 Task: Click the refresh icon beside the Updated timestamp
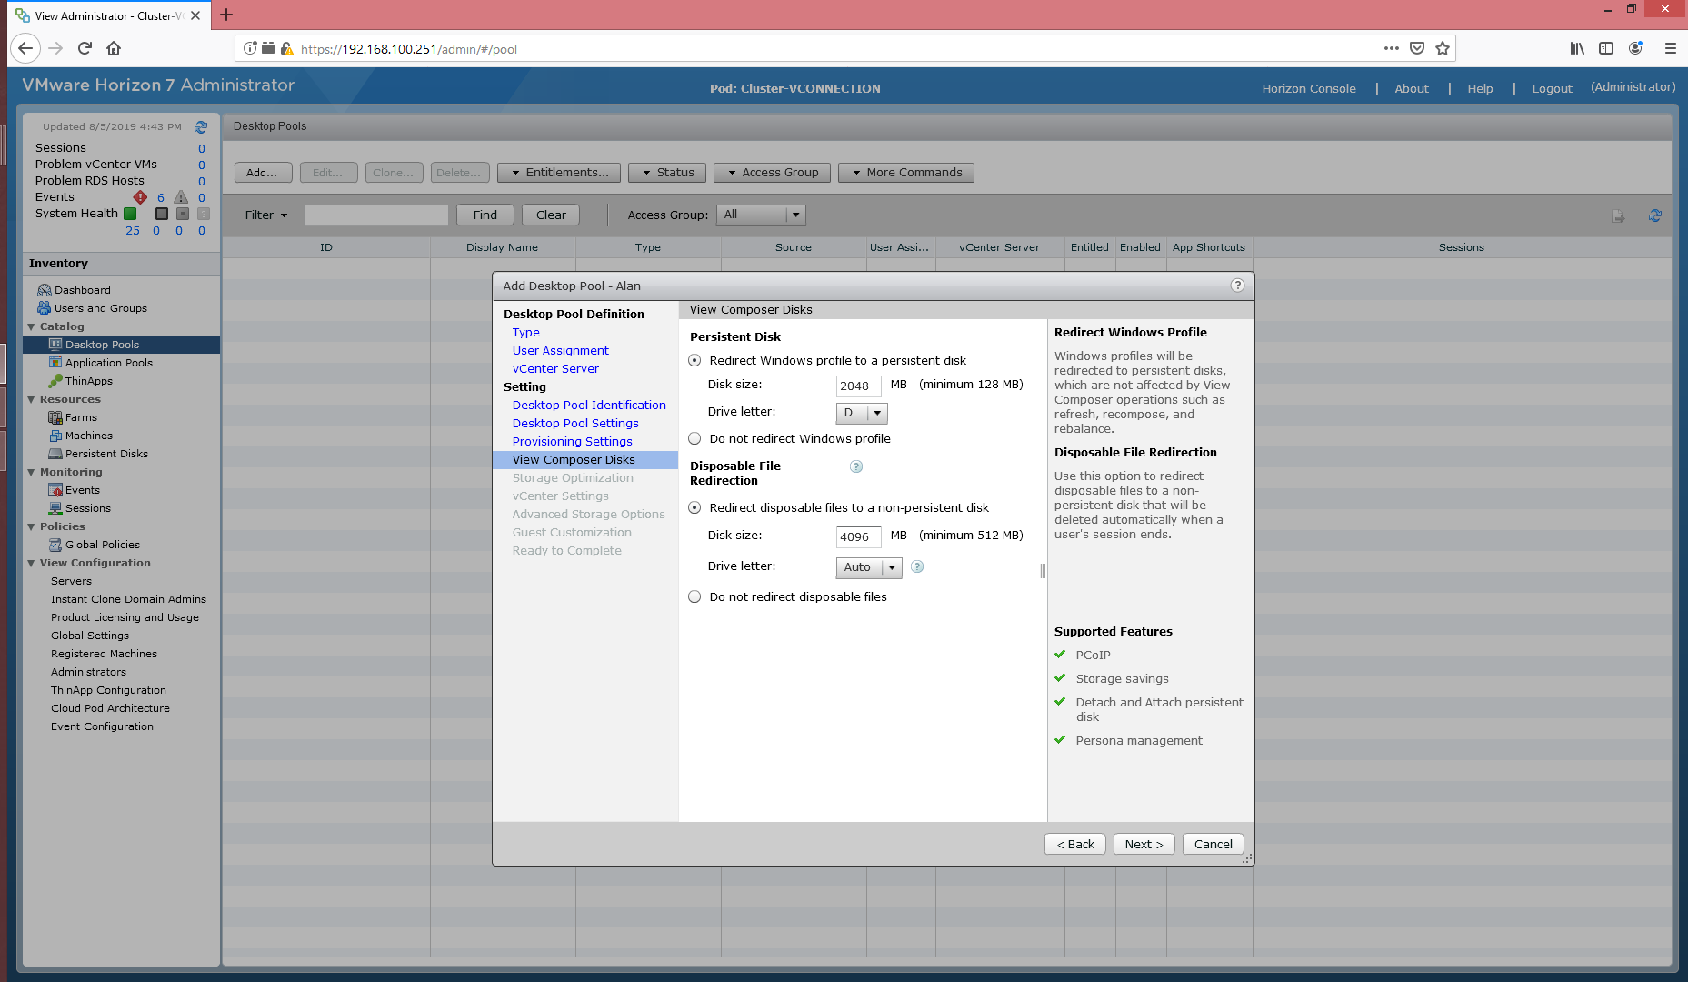[x=201, y=127]
